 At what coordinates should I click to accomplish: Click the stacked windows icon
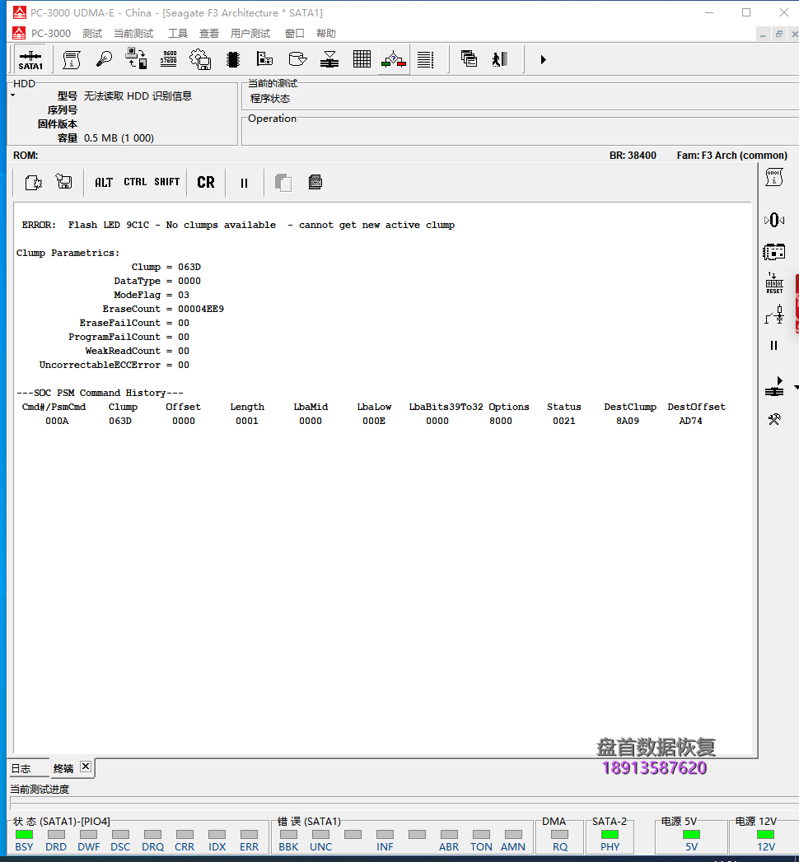pyautogui.click(x=469, y=58)
